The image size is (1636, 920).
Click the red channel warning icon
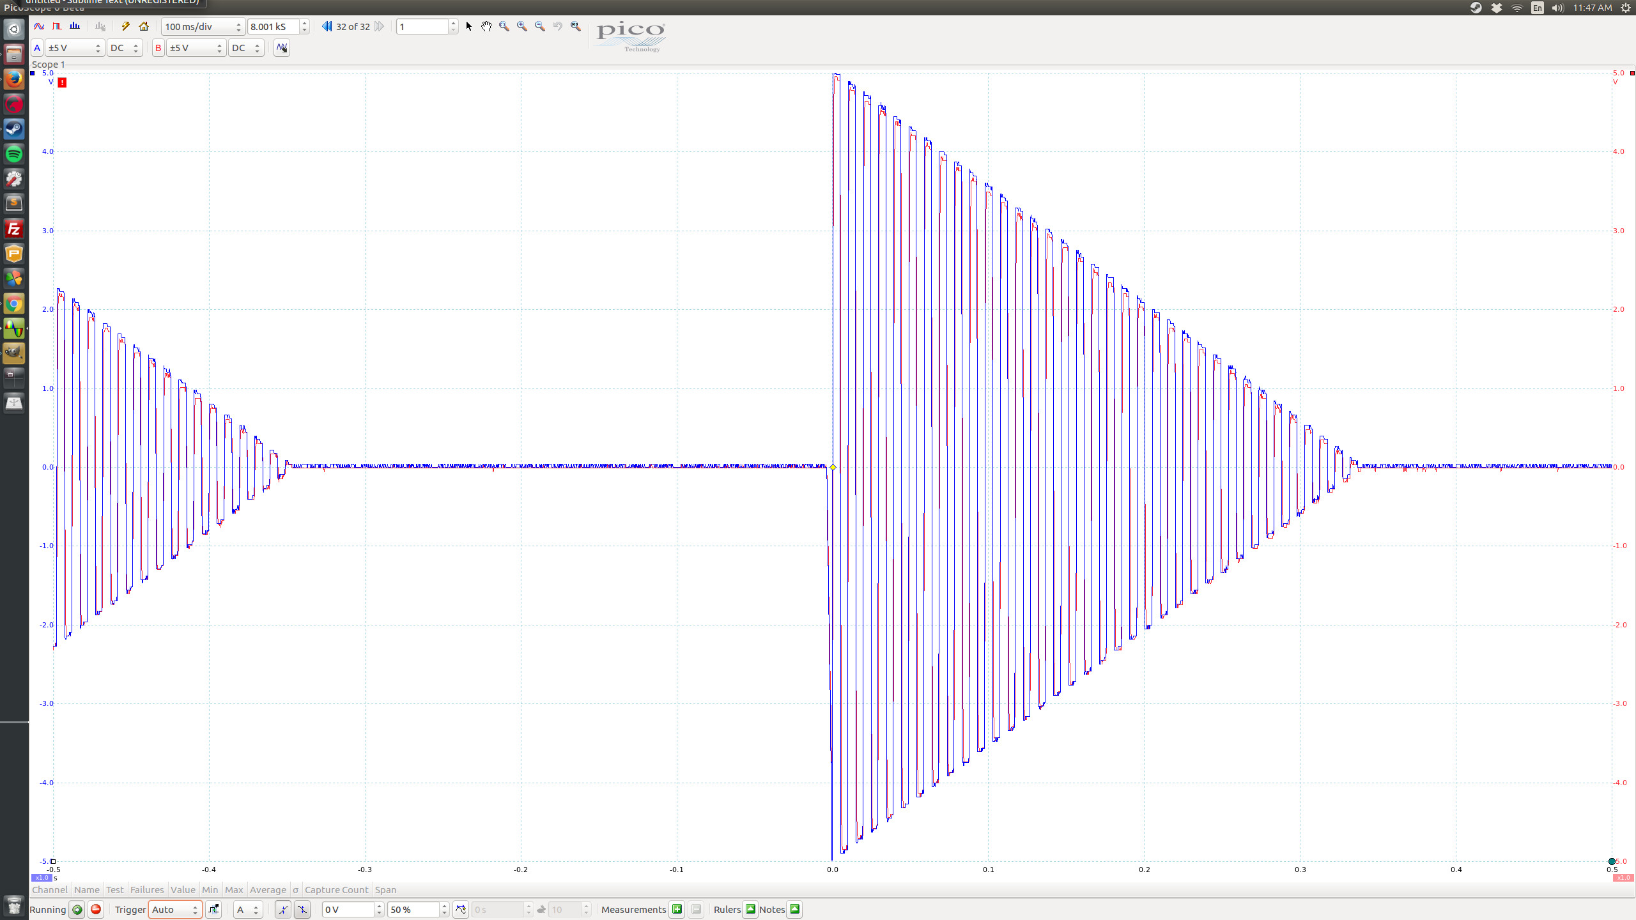point(62,82)
